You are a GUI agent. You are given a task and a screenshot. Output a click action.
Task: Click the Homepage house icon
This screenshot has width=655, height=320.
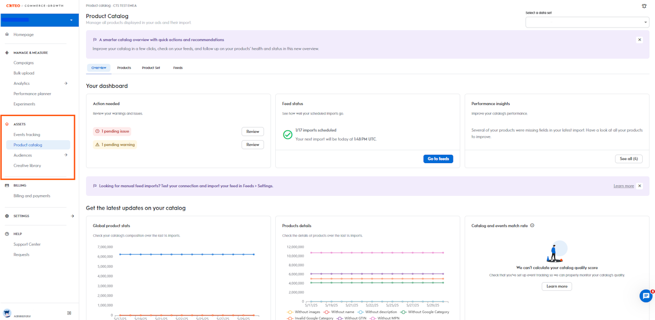pyautogui.click(x=7, y=35)
